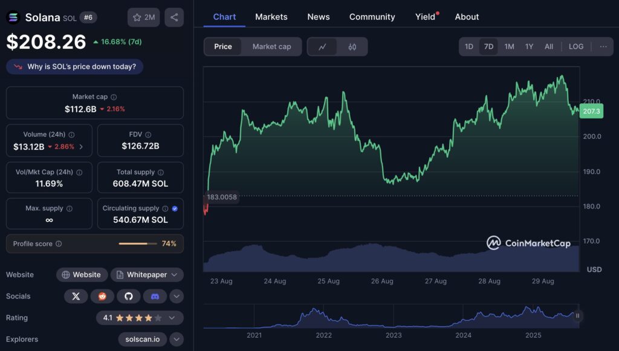Open the Chart tab

point(224,17)
